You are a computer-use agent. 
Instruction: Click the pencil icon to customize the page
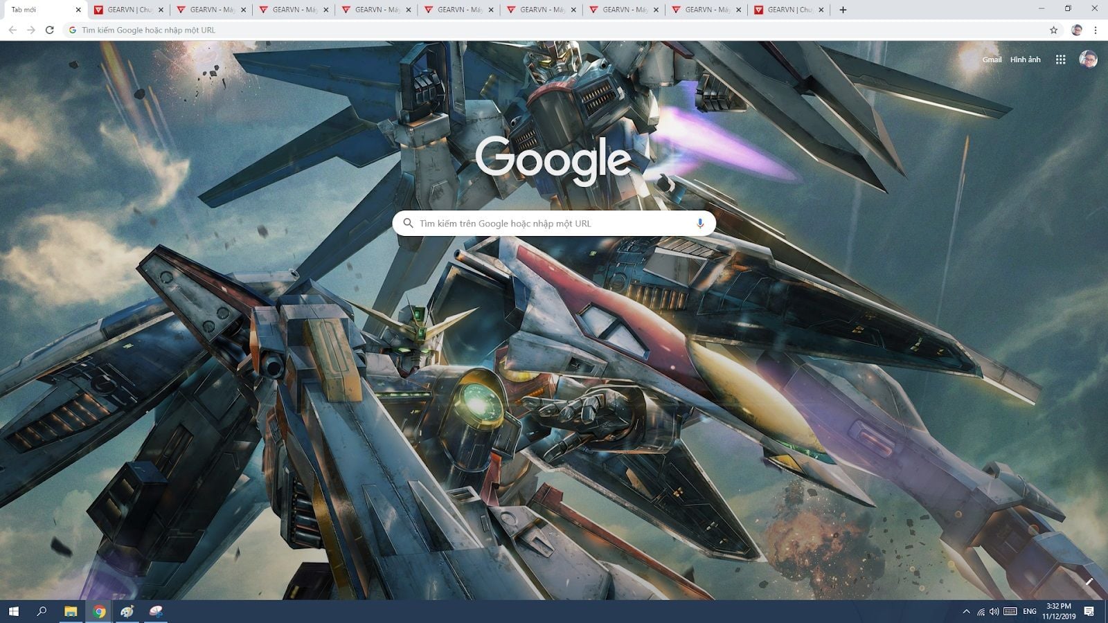click(1089, 582)
